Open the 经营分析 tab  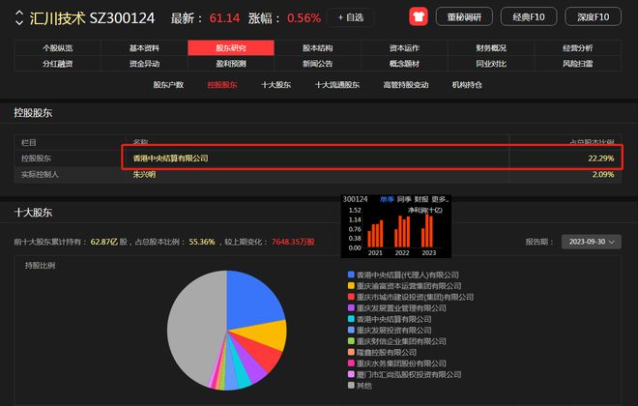click(577, 48)
